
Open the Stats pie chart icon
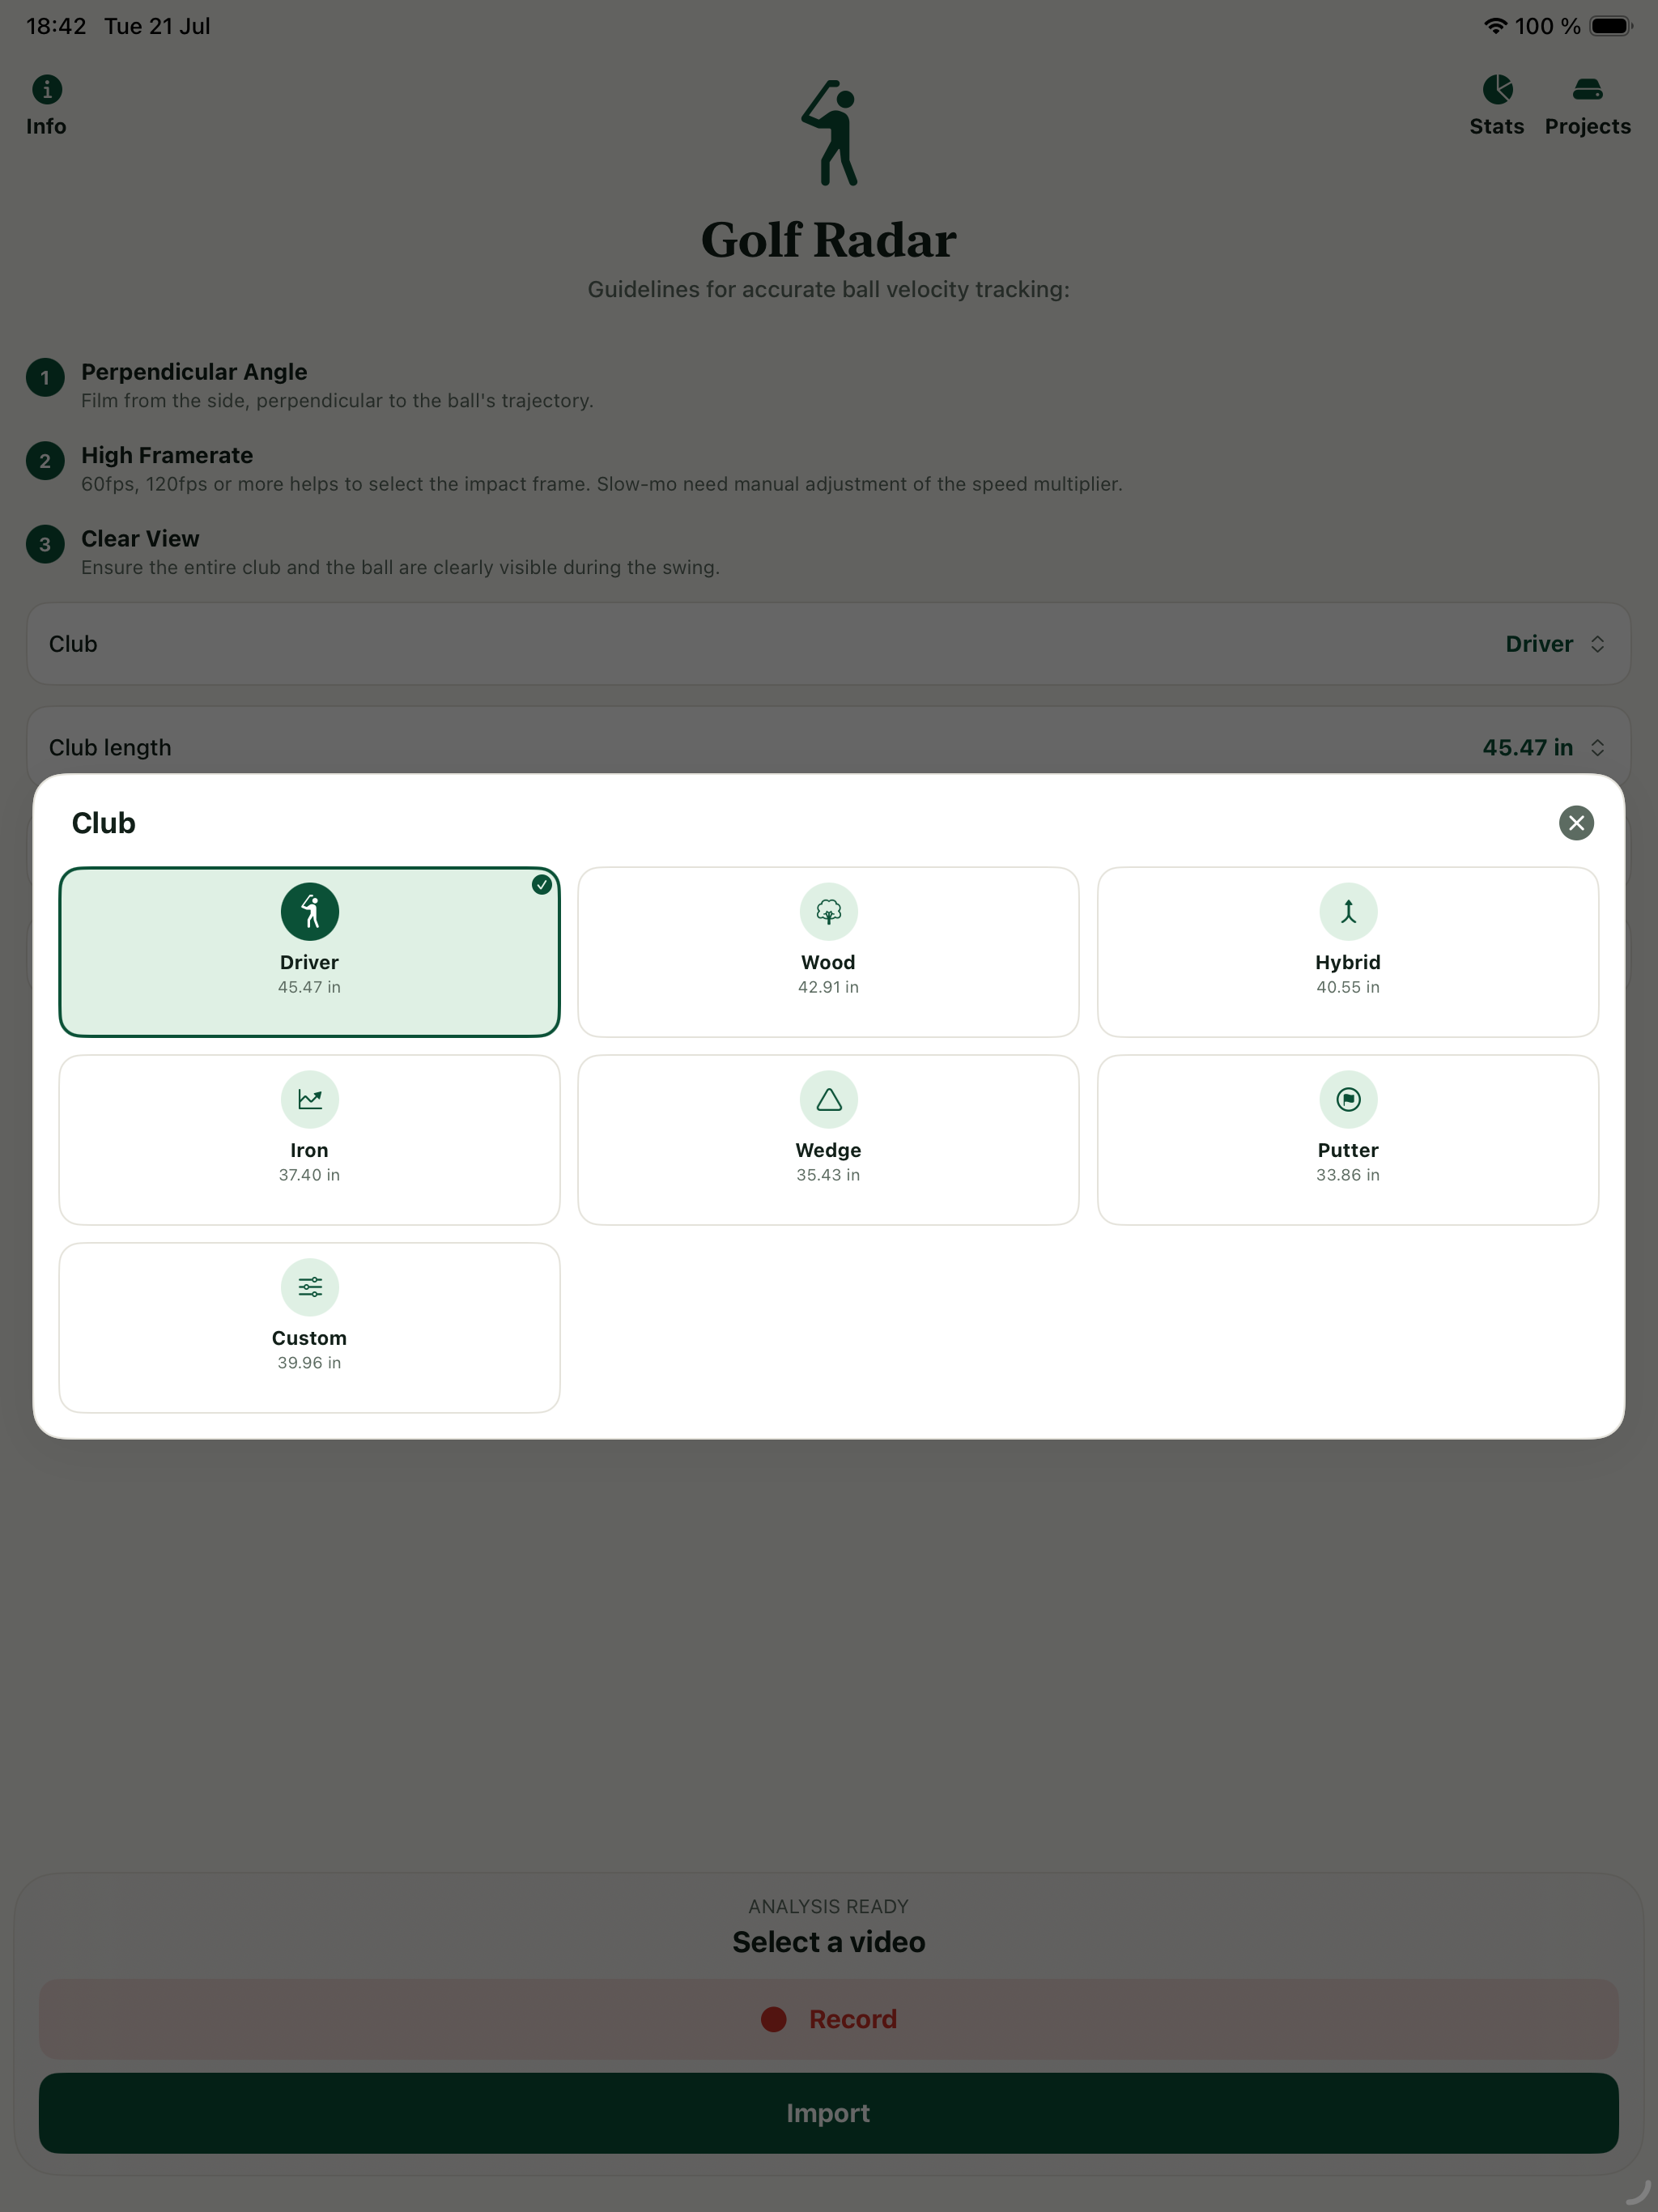[x=1497, y=90]
